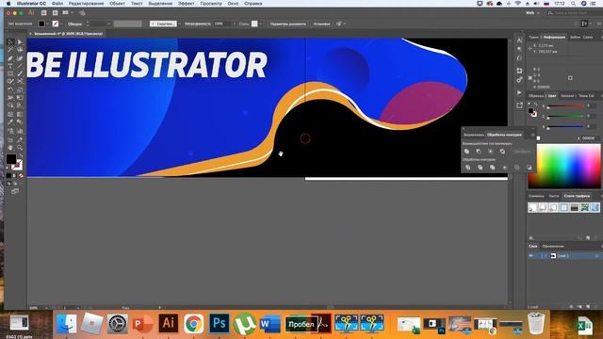Set paint mode to Gradient

click(x=14, y=176)
